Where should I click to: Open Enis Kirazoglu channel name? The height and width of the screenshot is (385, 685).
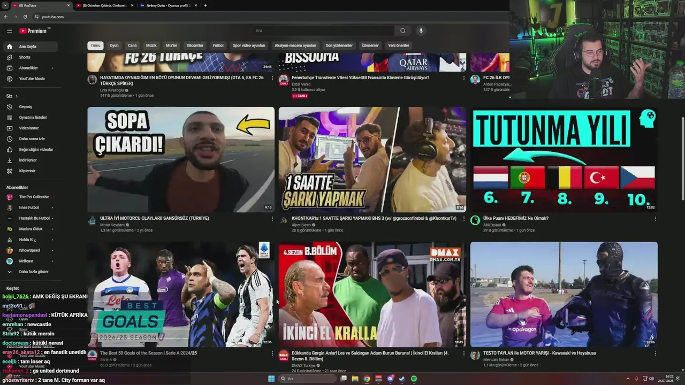pos(112,90)
